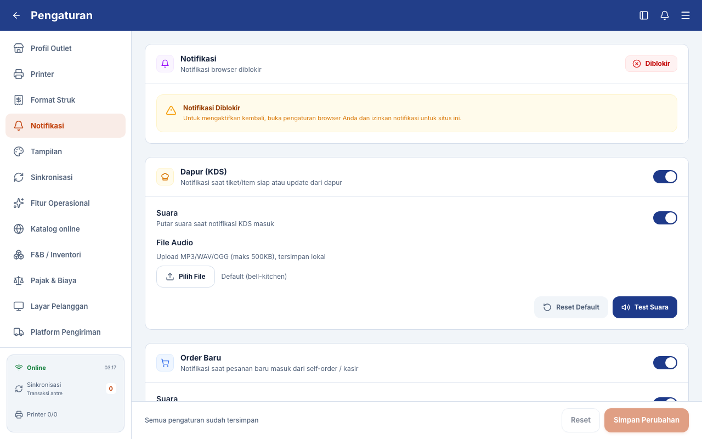Click the bottom bar Reset button
This screenshot has height=439, width=702.
581,420
